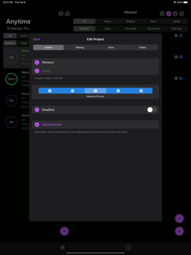Click the Wi-Fi icon in status bar

coord(175,2)
